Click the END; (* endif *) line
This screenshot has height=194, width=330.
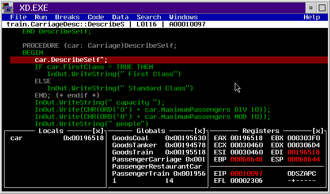point(67,95)
